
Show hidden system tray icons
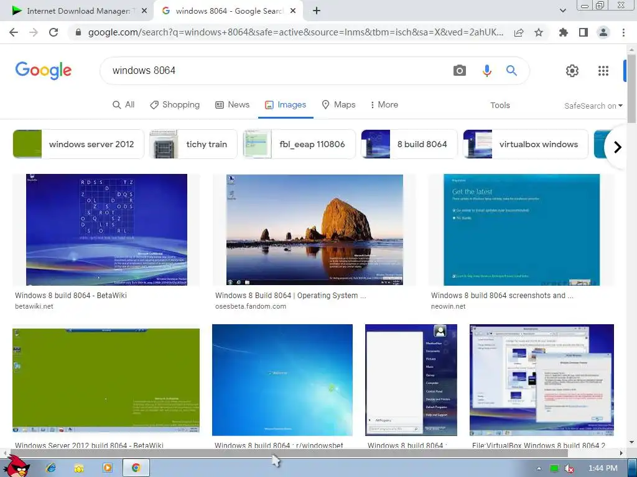539,468
